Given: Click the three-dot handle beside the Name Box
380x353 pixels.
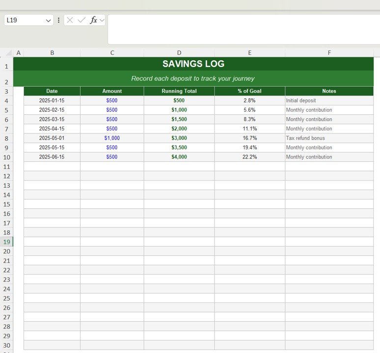Looking at the screenshot, I should [59, 20].
